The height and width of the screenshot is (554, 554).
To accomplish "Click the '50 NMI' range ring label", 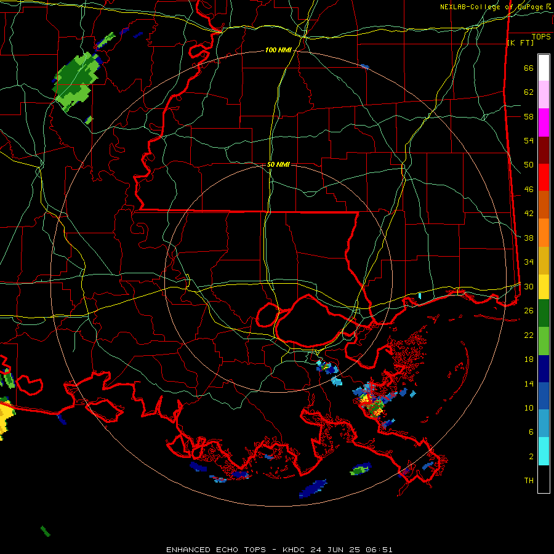I will tap(278, 164).
